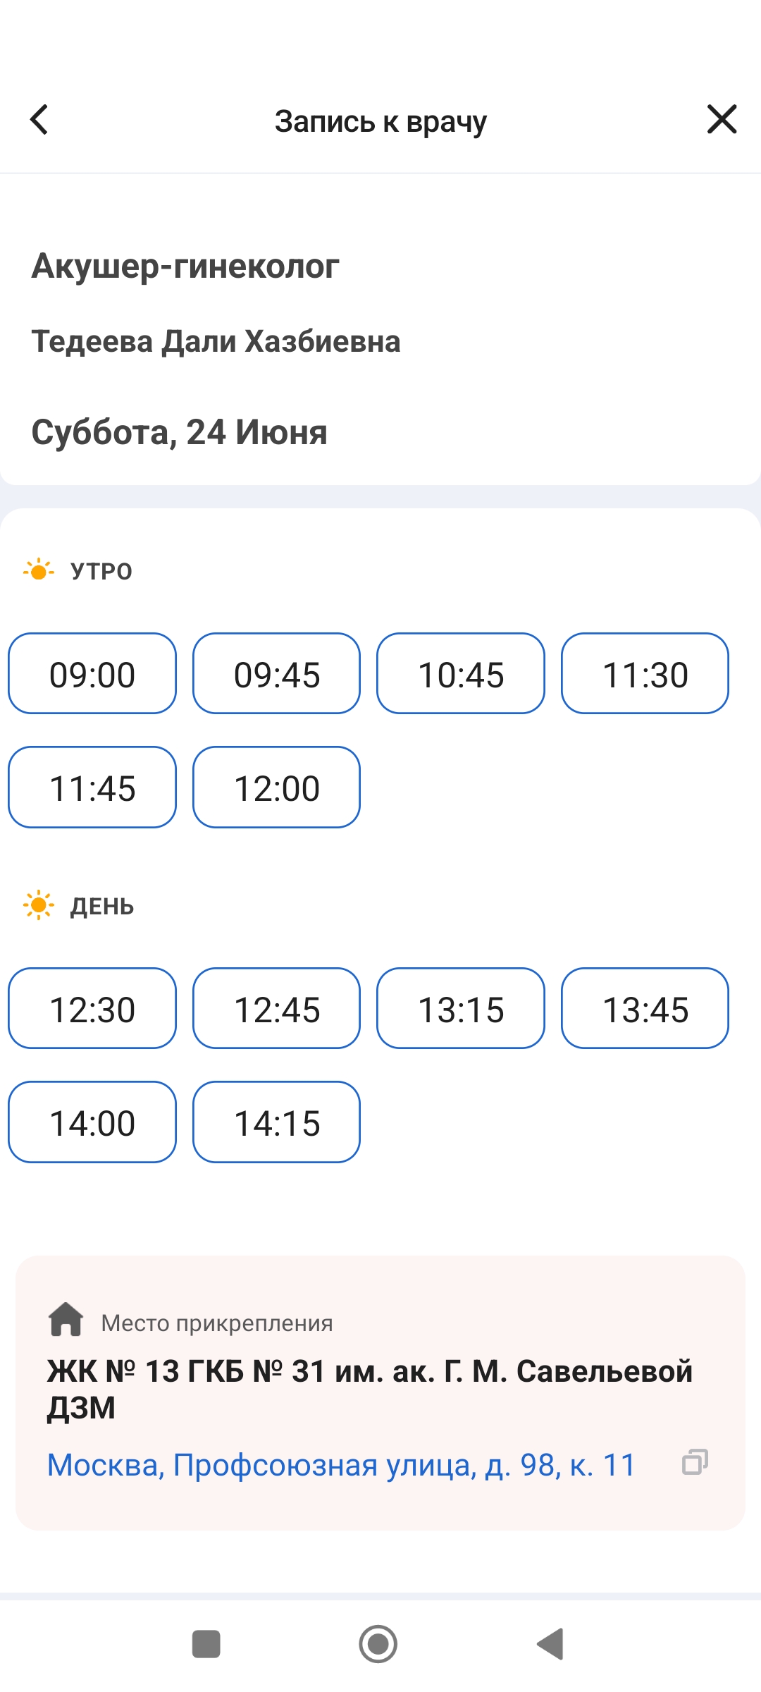
Task: Open the Профсоюзная улица address link
Action: click(341, 1465)
